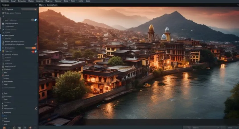Click the pen icon on highlighted panel row
Viewport: 239px width, 129px height.
(x=36, y=45)
